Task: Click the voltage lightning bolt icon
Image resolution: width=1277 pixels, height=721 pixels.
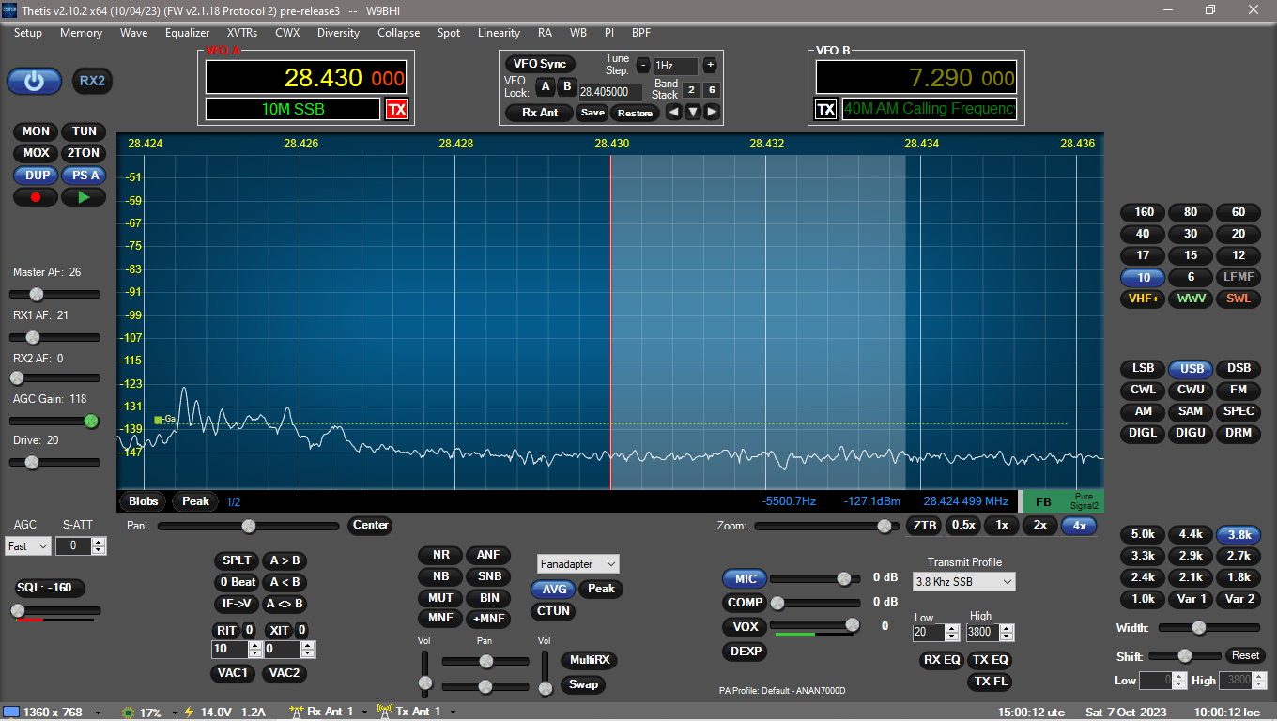Action: click(x=189, y=712)
